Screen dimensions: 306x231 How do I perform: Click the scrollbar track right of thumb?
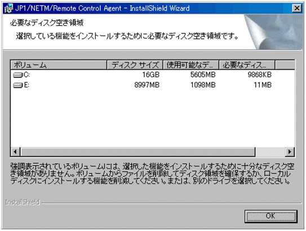coord(270,151)
